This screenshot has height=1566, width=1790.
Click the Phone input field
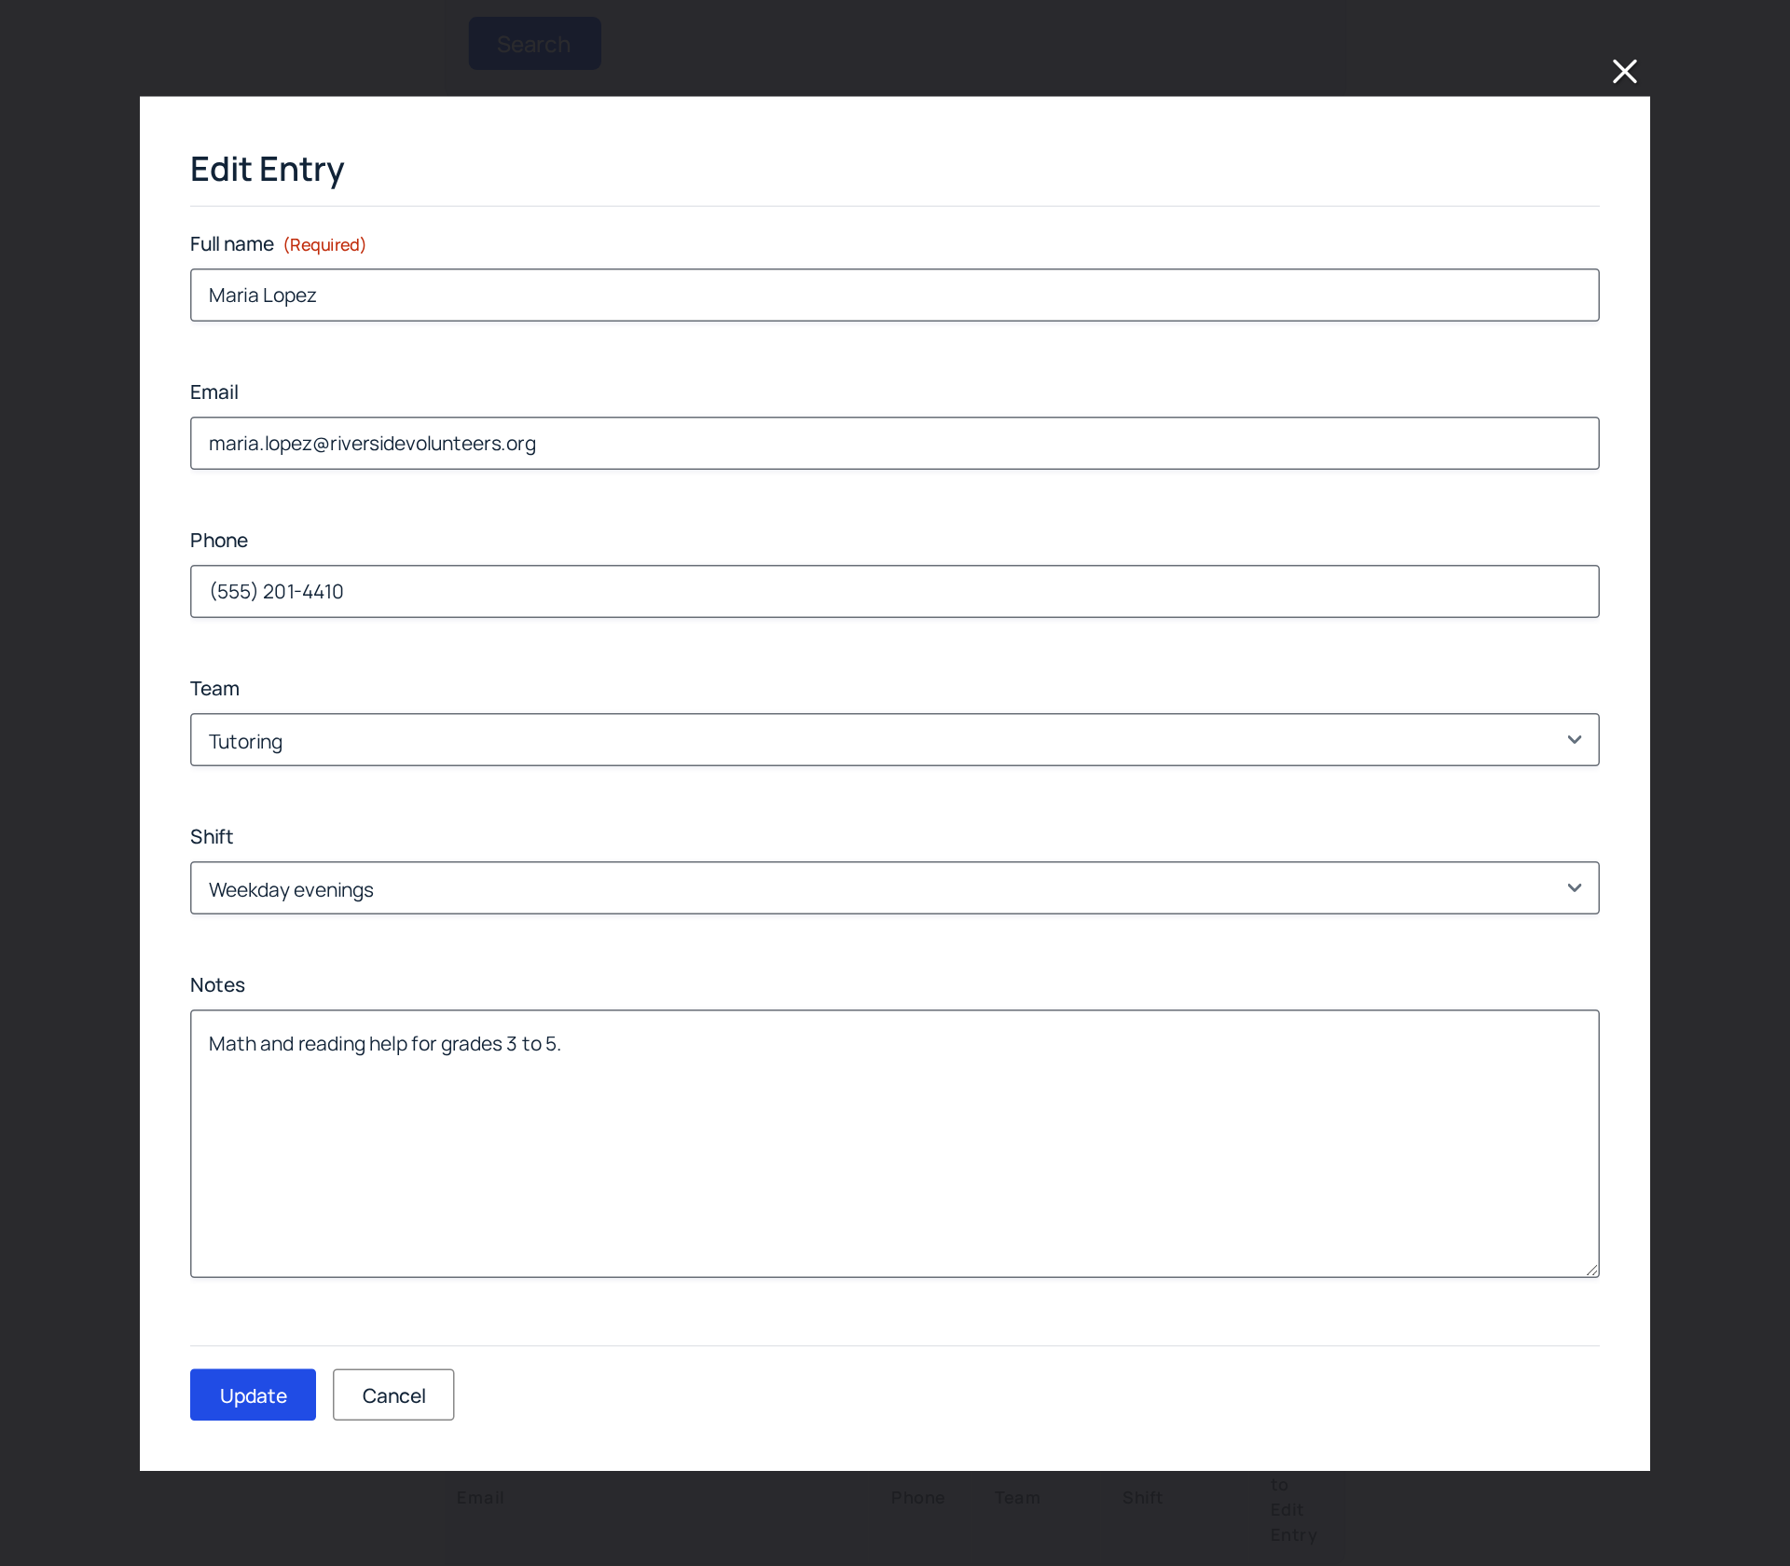pos(894,592)
